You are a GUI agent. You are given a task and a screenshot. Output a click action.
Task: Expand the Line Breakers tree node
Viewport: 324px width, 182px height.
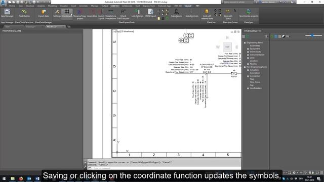[248, 88]
